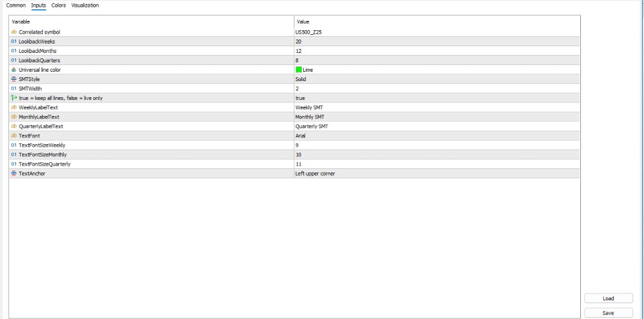Select the TextFontSizeWeekly row label

pos(42,145)
